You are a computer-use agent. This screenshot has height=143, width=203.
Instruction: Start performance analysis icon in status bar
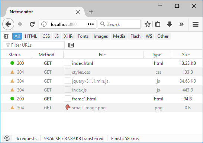tap(7, 138)
